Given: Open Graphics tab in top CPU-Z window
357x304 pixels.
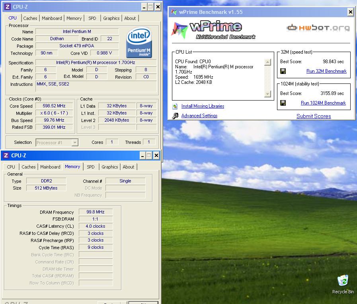Looking at the screenshot, I should [x=111, y=18].
